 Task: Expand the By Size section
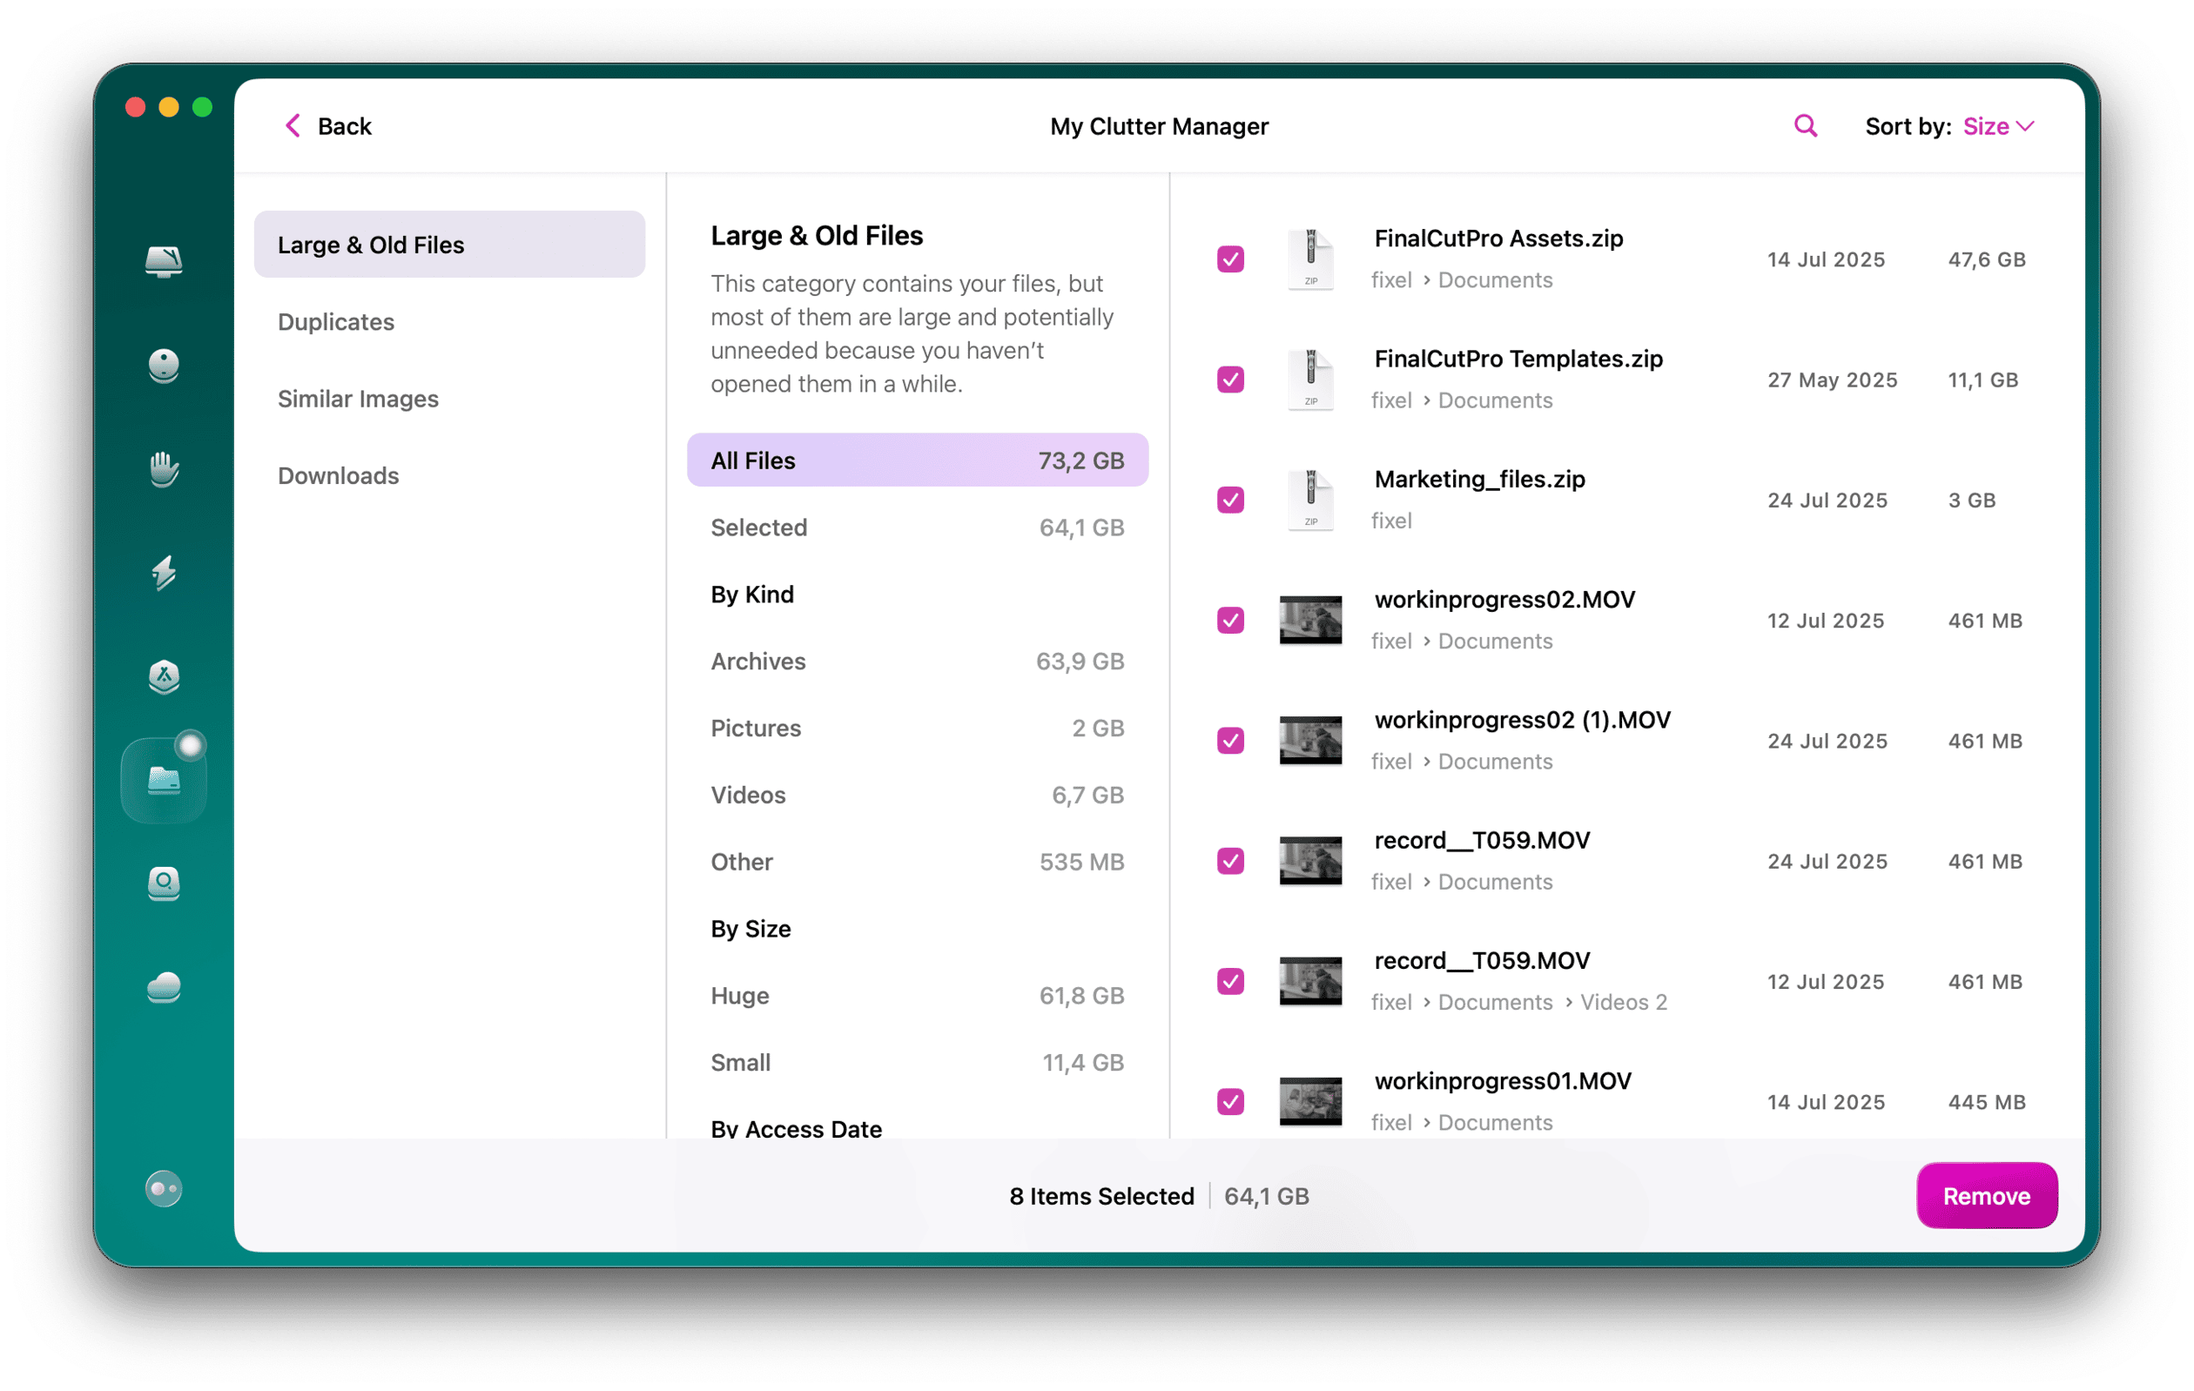[x=750, y=928]
